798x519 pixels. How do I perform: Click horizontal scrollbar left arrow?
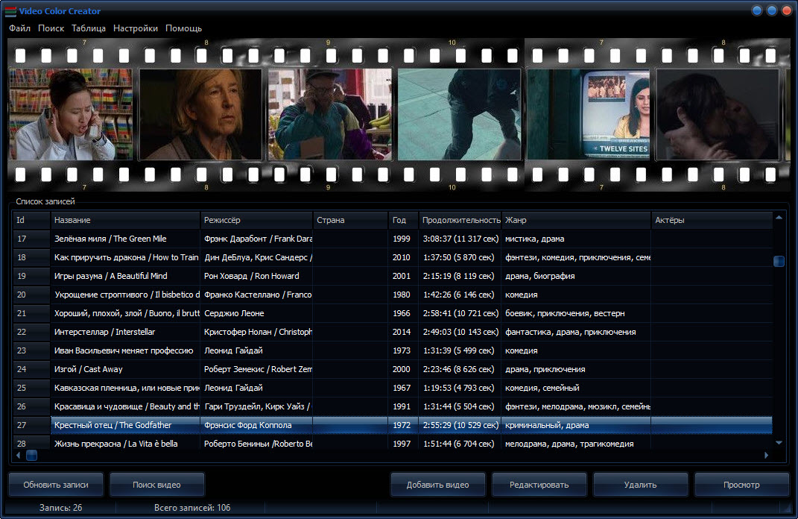pos(19,456)
